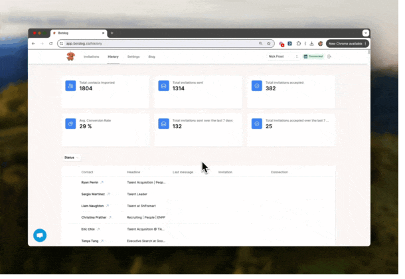Reload the page with the refresh icon
Screen dimensions: 405x279
click(51, 44)
